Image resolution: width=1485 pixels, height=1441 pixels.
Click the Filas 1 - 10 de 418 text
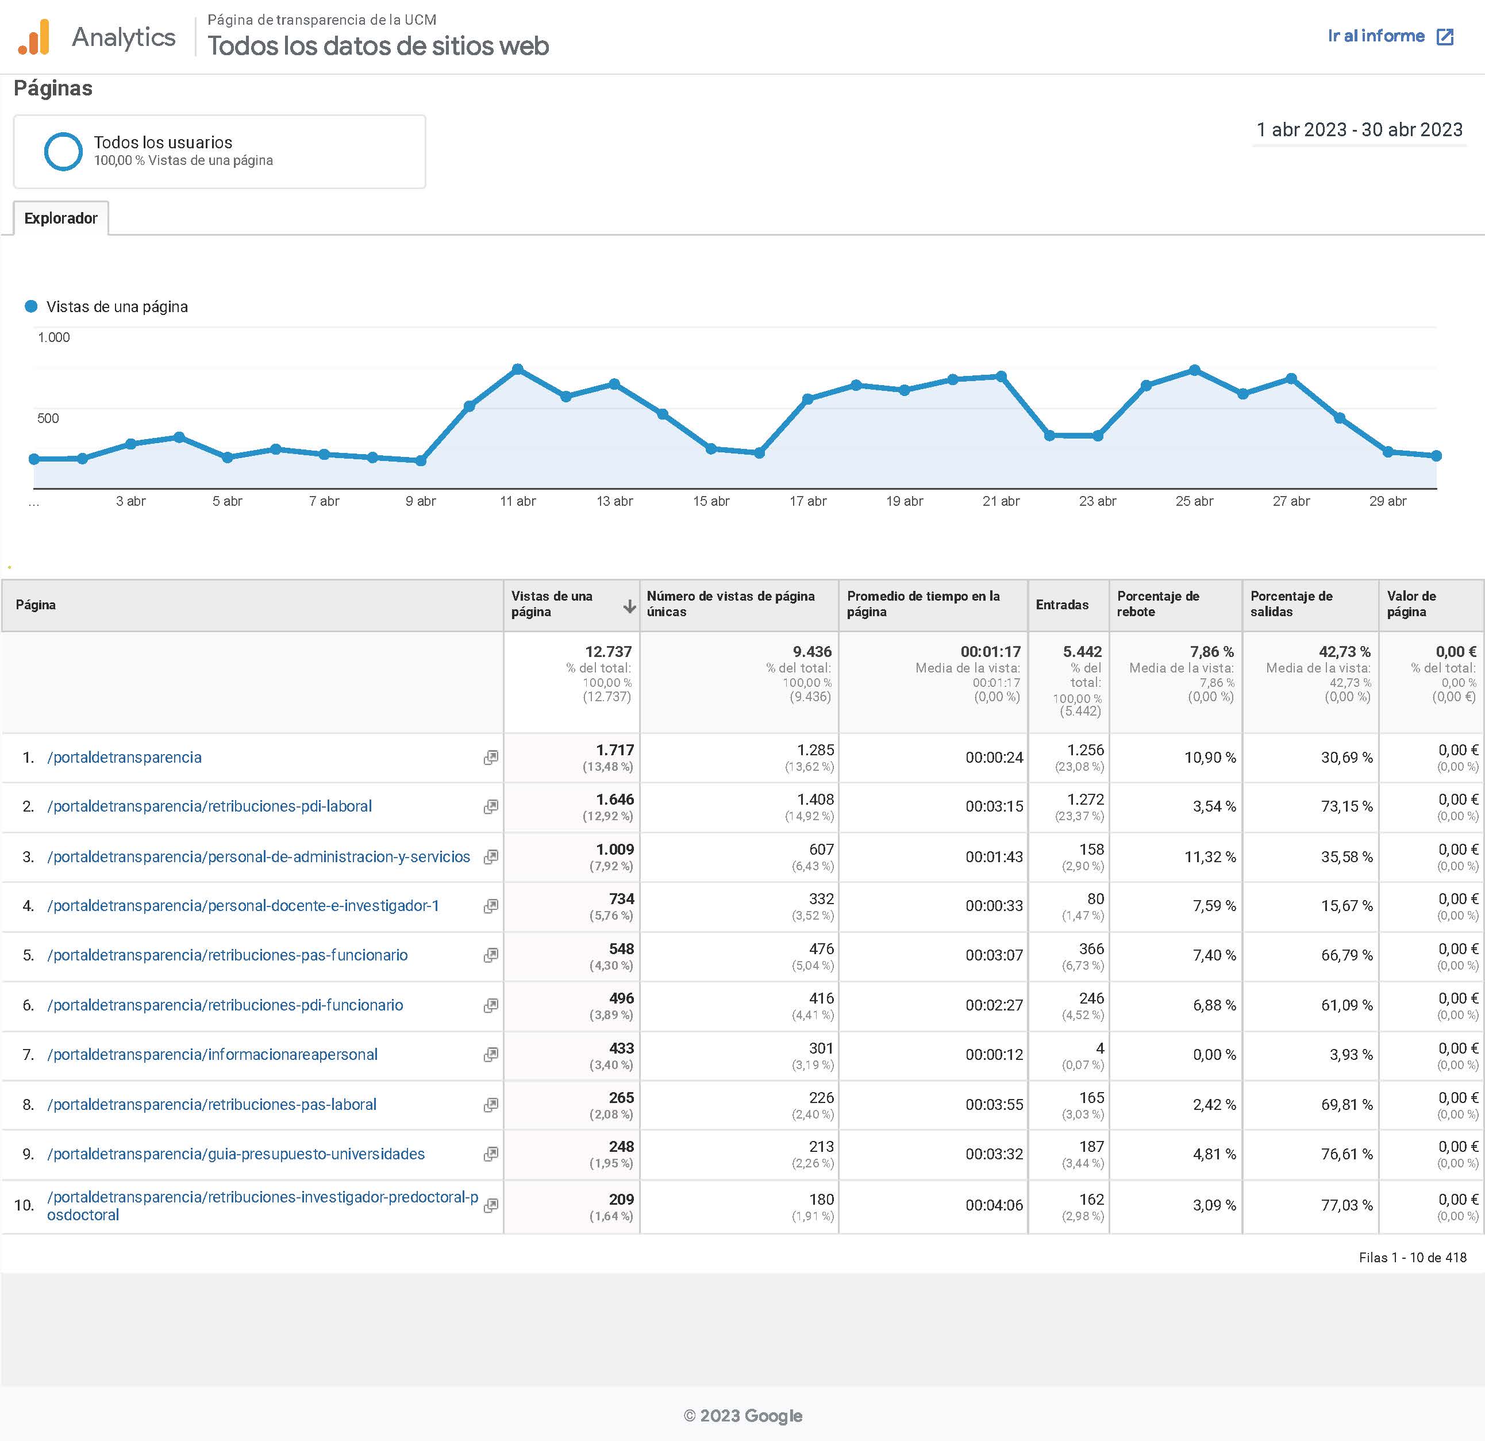[x=1412, y=1258]
